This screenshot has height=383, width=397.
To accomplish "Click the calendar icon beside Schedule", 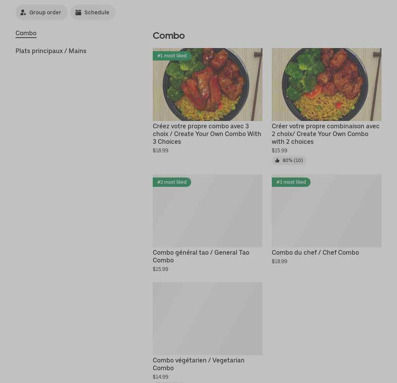I will point(79,12).
